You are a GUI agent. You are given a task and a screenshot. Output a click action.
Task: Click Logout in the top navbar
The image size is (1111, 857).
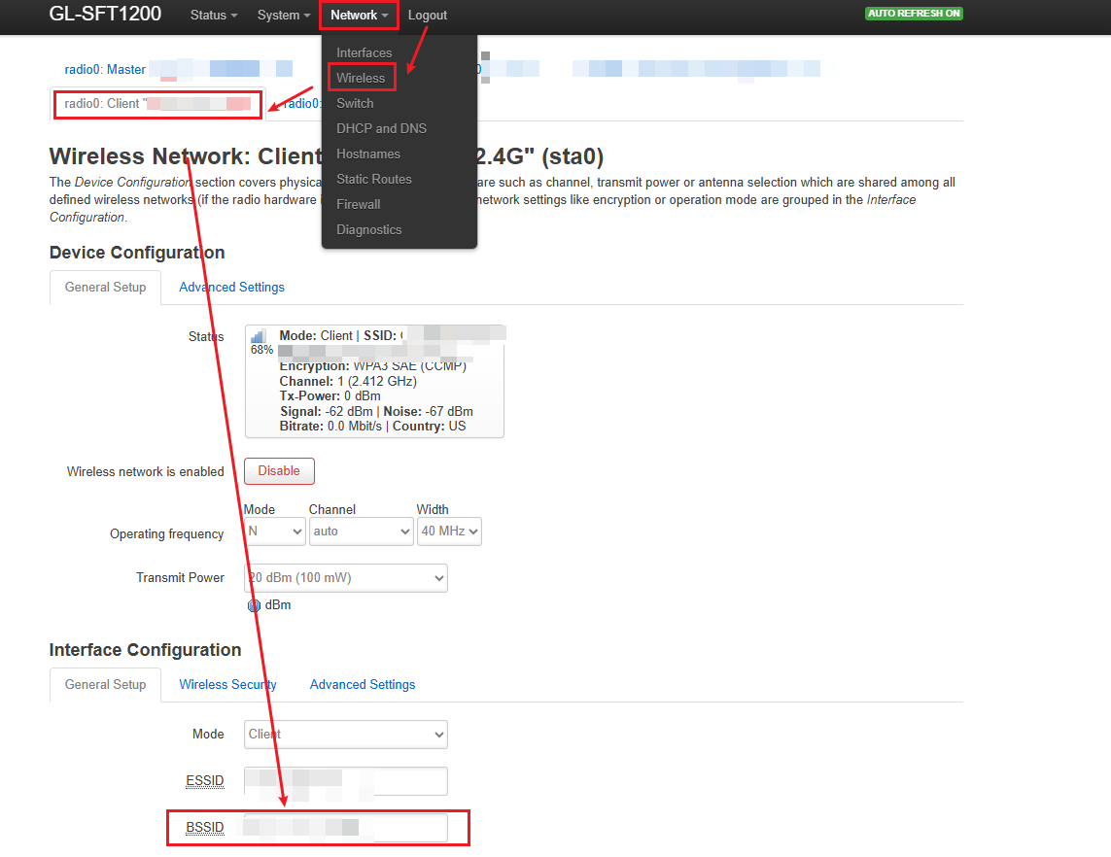coord(428,16)
